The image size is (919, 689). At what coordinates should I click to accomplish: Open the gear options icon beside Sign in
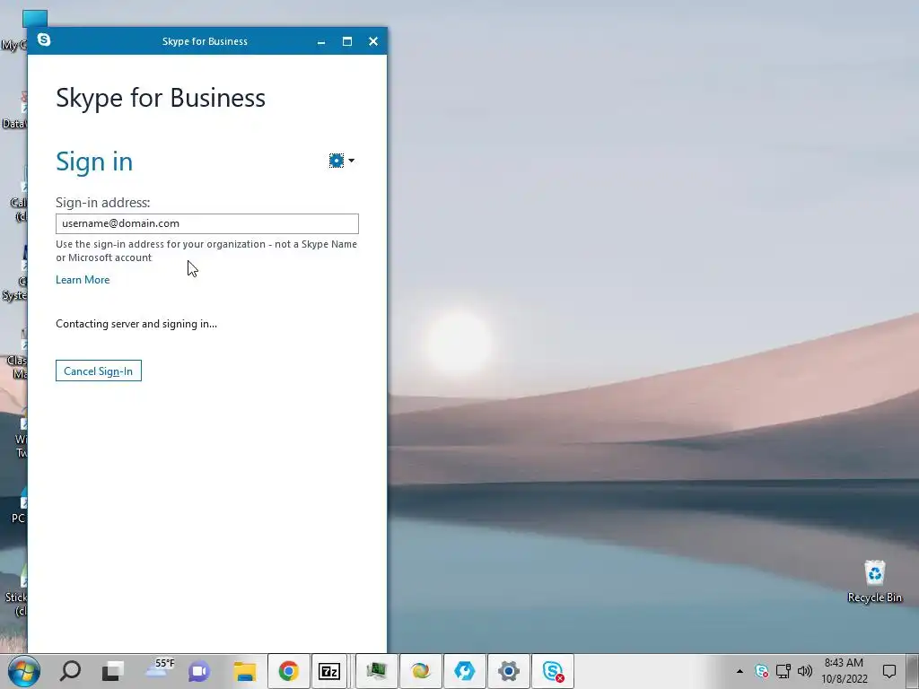click(x=337, y=161)
